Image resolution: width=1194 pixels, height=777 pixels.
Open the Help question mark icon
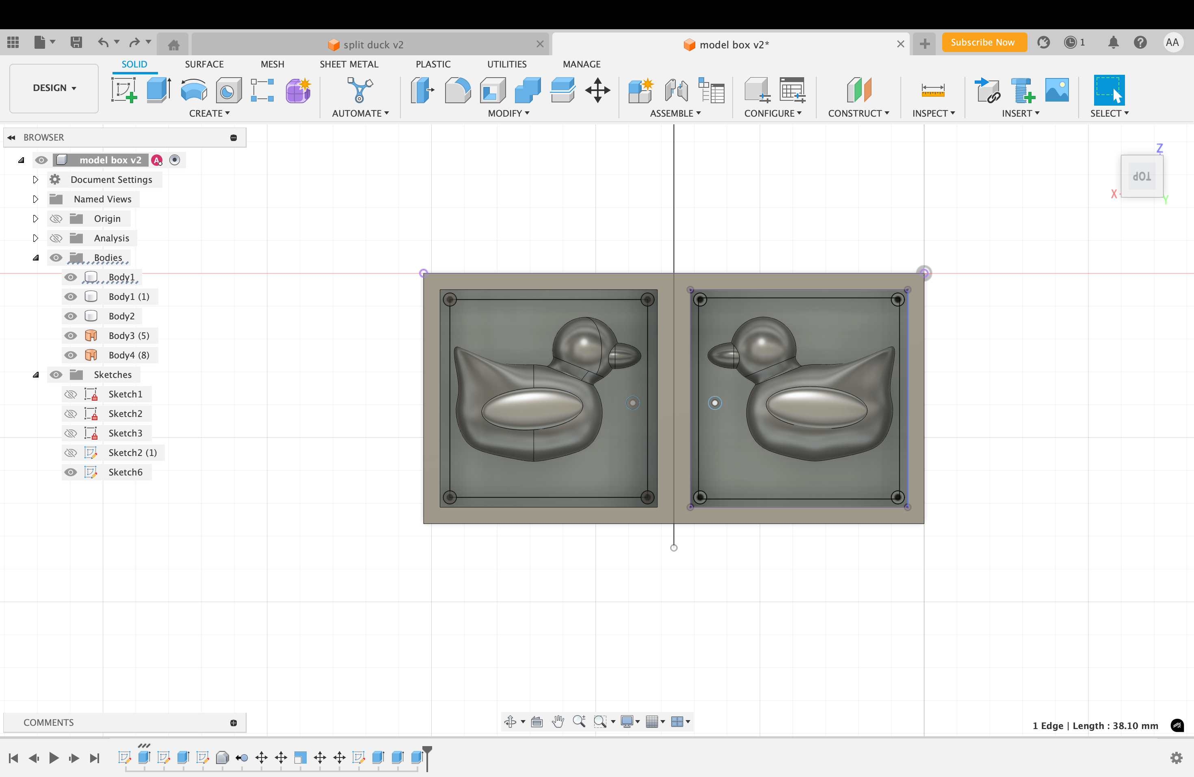(1140, 43)
